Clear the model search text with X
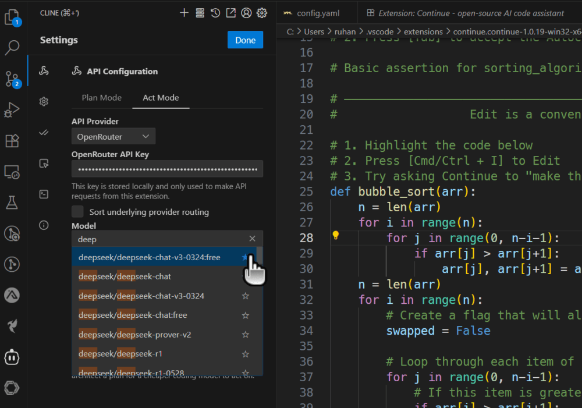Screen dimensions: 582x408 pos(252,239)
